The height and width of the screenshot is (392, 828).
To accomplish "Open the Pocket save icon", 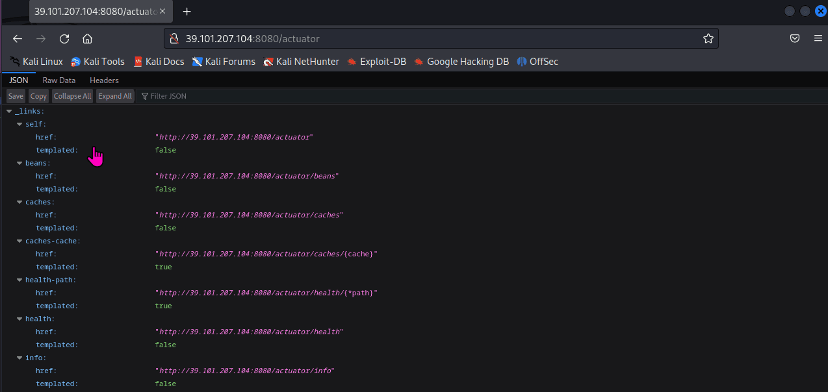I will point(794,38).
